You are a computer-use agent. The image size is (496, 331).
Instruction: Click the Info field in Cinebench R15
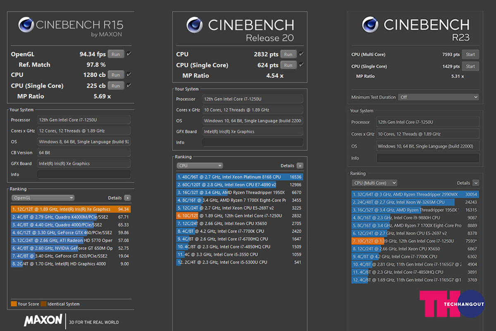coord(83,174)
